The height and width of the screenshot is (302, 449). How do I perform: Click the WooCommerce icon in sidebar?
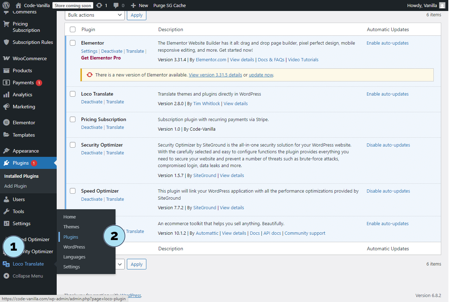[6, 58]
